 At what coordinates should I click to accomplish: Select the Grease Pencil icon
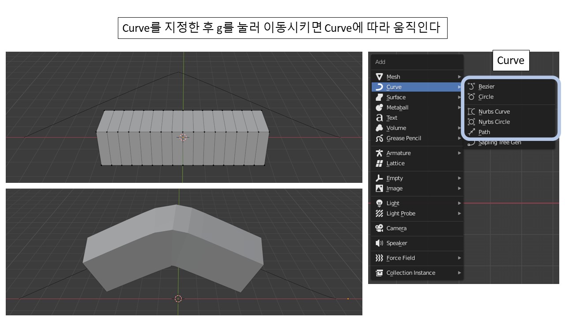(x=380, y=138)
